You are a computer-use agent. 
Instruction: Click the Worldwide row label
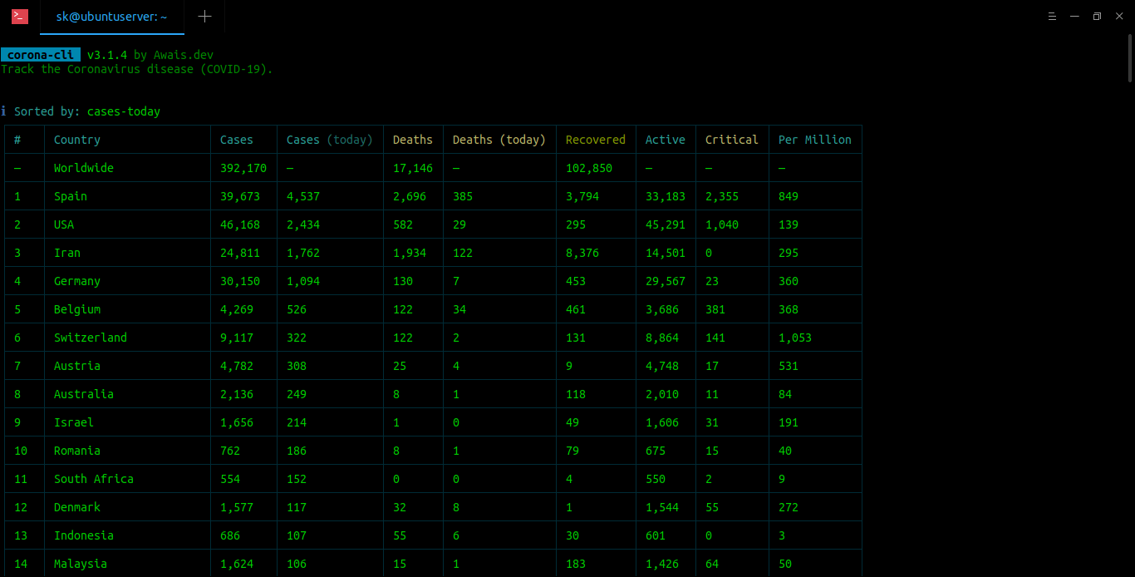pos(83,168)
